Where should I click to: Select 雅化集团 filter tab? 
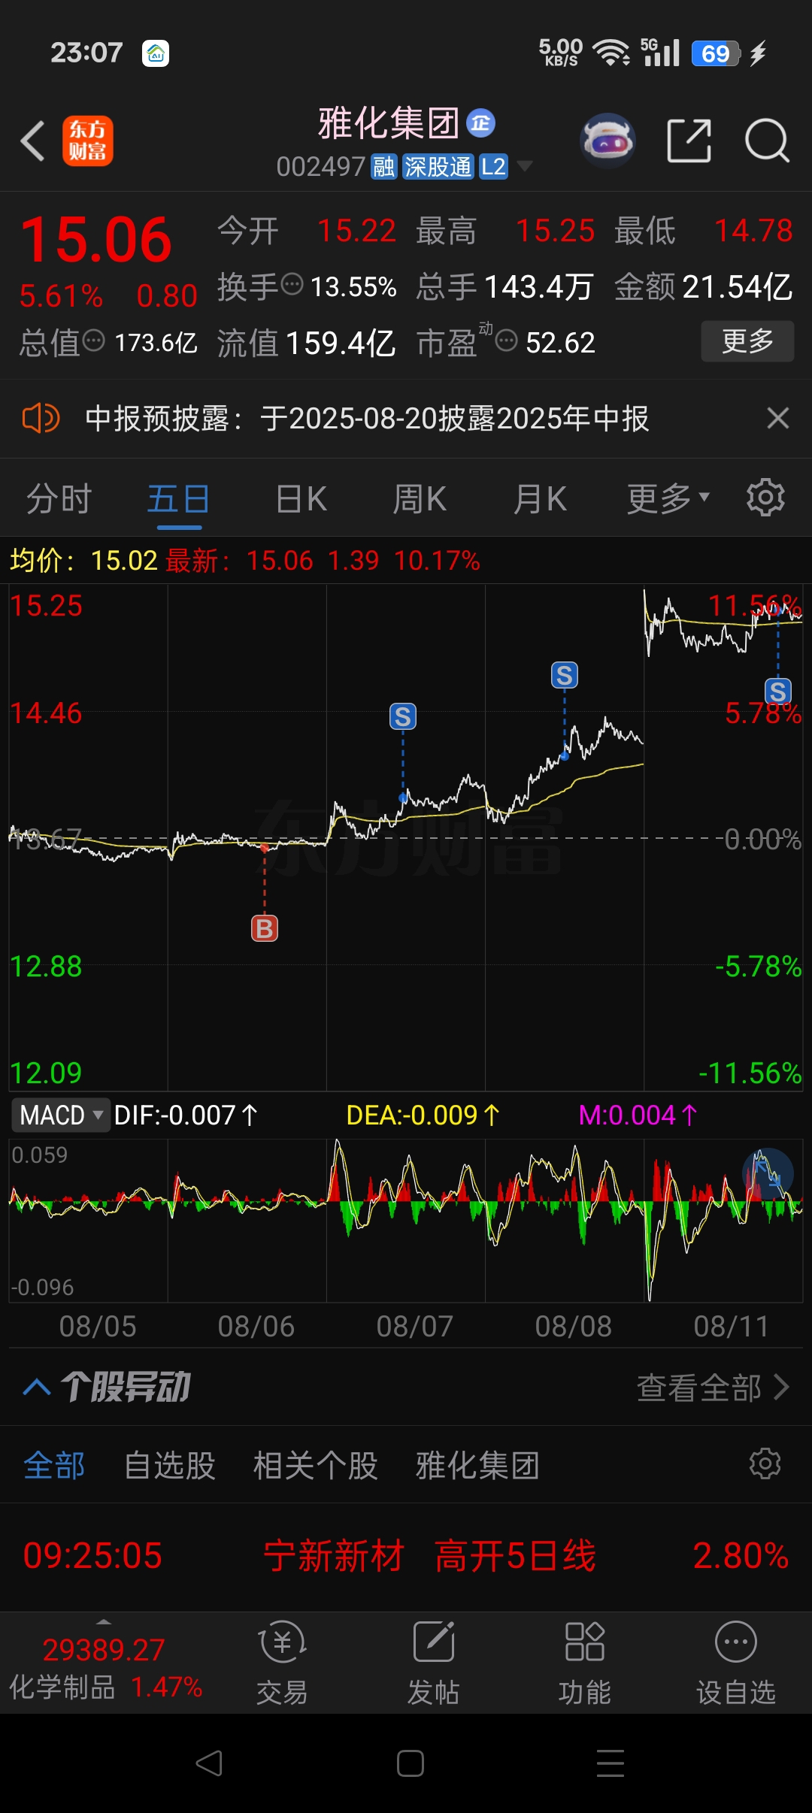pyautogui.click(x=477, y=1466)
